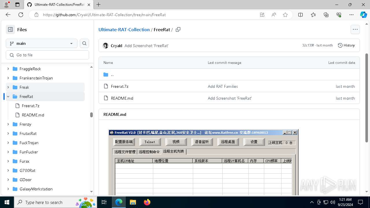This screenshot has width=370, height=208.
Task: Click the Read aloud icon
Action: (x=274, y=15)
